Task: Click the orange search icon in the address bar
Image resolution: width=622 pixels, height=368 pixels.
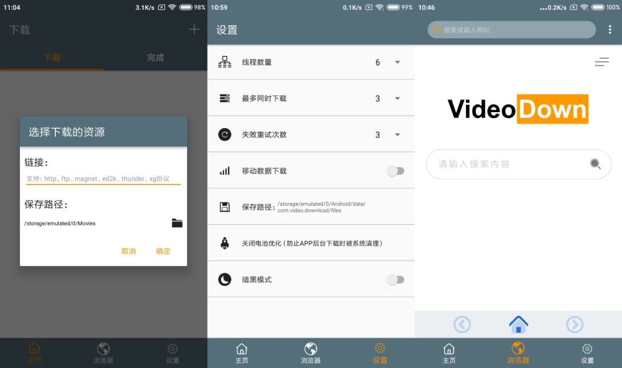Action: click(x=437, y=29)
